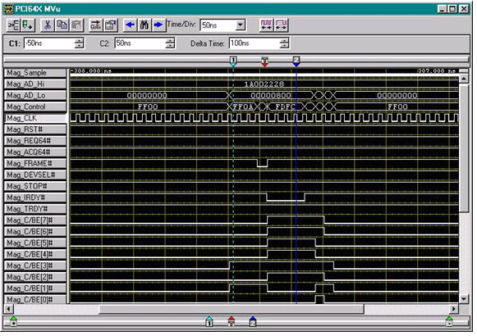The width and height of the screenshot is (477, 336).
Task: Click the horizontal scrollbar left arrow
Action: 8,309
